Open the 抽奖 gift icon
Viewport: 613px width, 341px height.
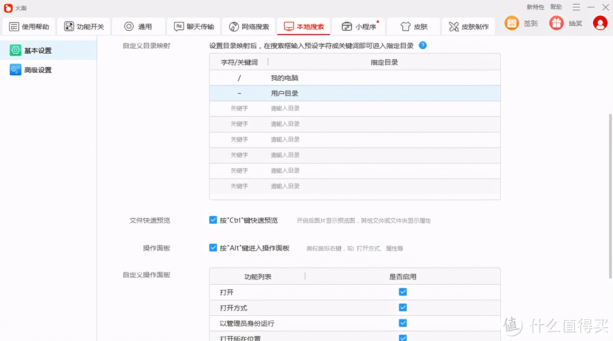[x=556, y=23]
